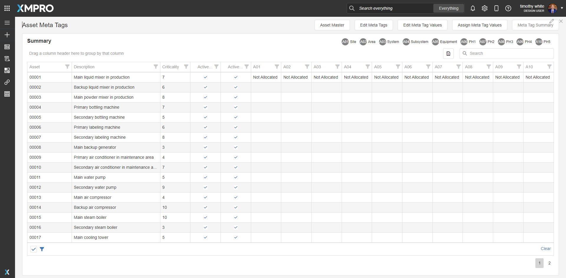Click the pencil edit icon near Meta Tag Summary
The image size is (566, 278).
pos(552,21)
